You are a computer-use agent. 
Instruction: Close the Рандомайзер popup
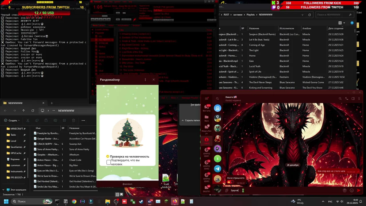coord(154,80)
